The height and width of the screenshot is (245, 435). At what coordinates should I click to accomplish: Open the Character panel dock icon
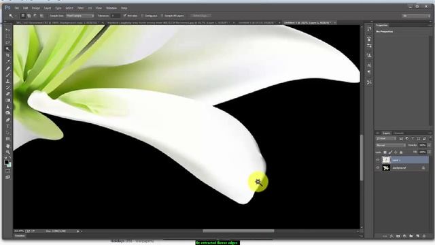click(369, 65)
